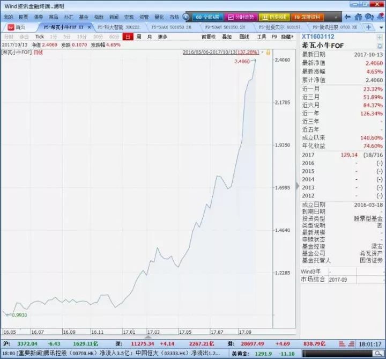Switch chart period to 月

pos(150,36)
